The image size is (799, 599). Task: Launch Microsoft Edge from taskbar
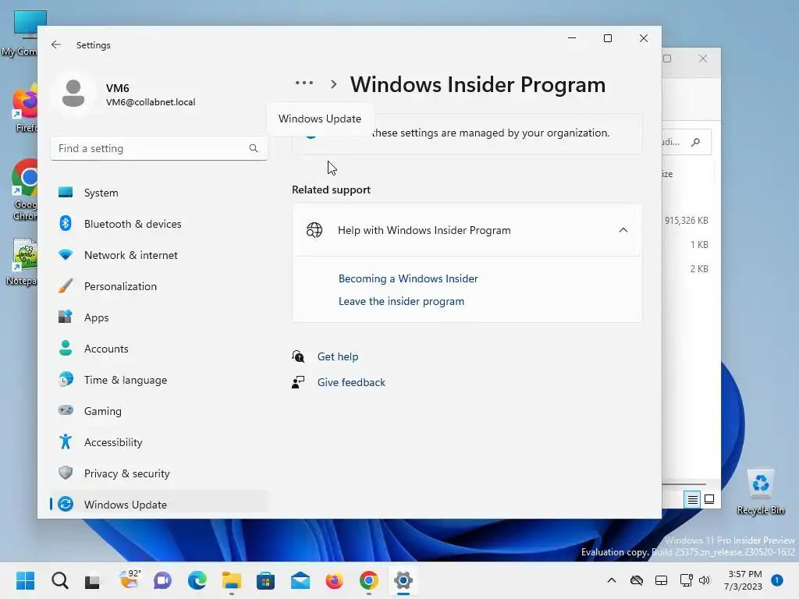(197, 580)
